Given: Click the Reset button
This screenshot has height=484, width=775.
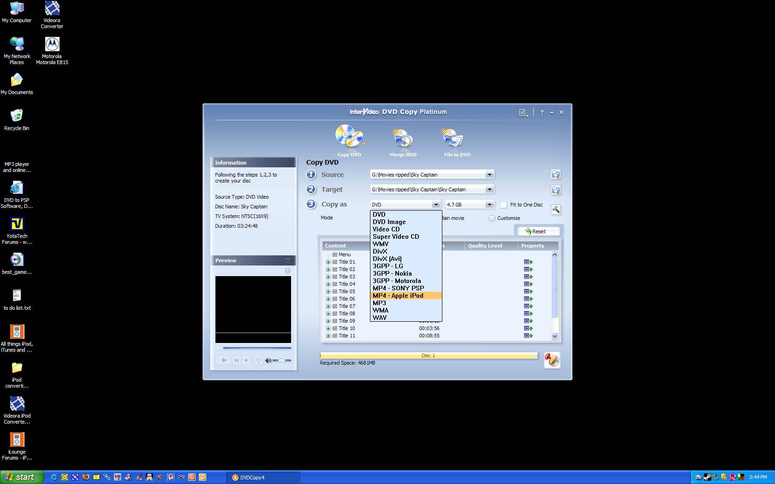Looking at the screenshot, I should click(x=538, y=231).
